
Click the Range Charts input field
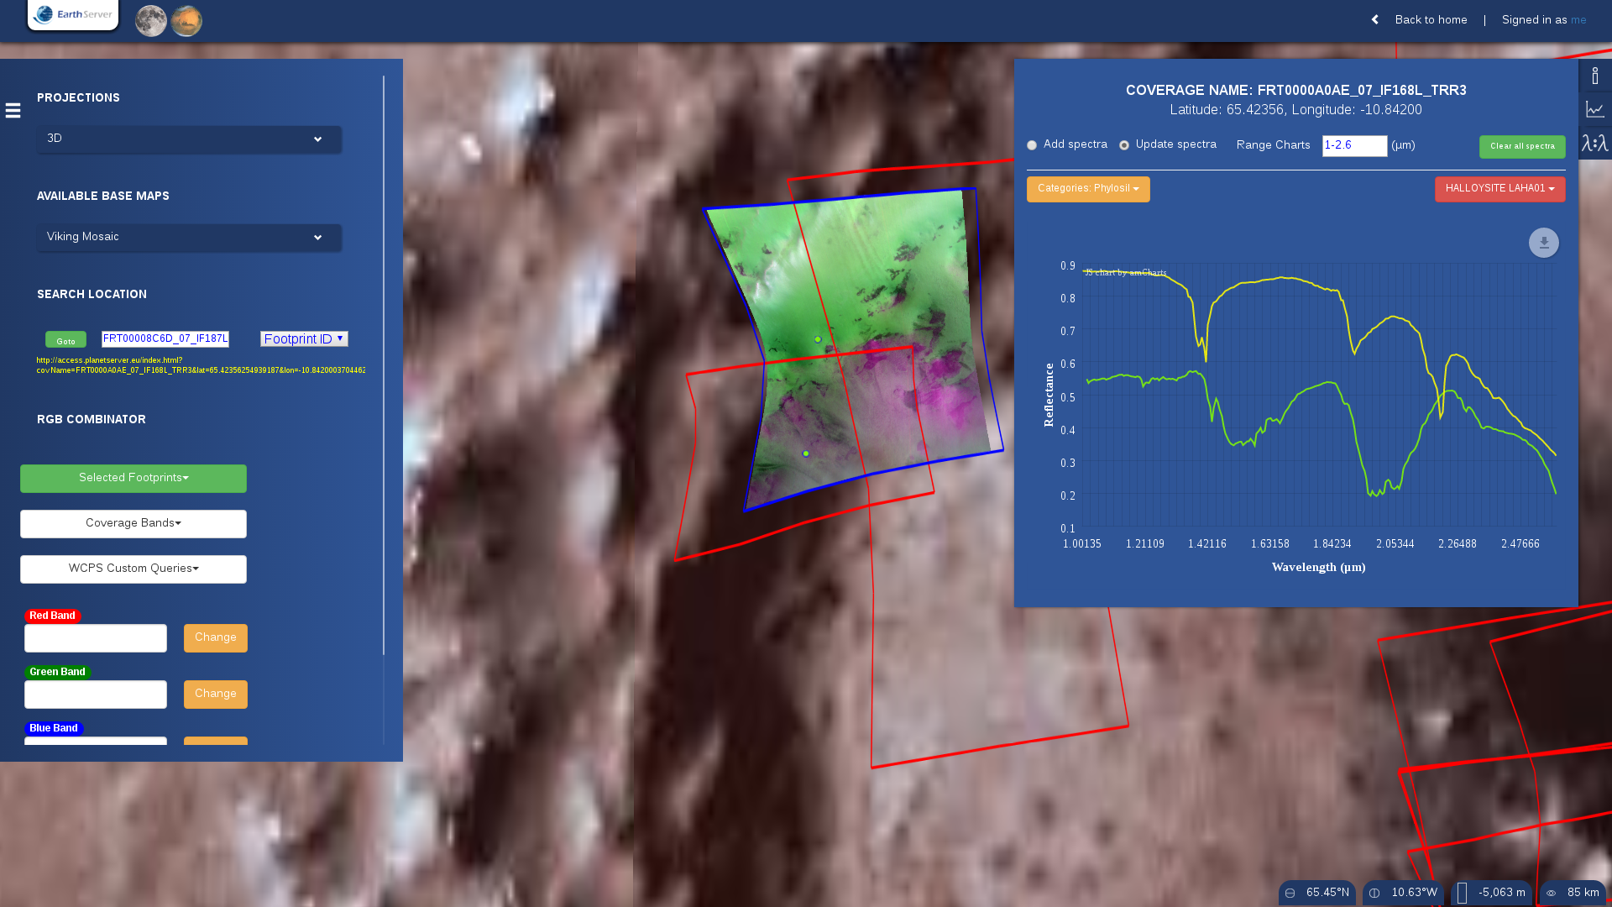1354,146
